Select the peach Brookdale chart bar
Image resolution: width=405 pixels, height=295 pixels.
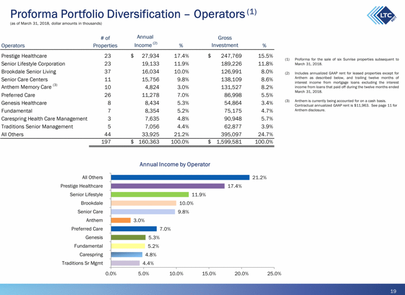[x=143, y=203]
